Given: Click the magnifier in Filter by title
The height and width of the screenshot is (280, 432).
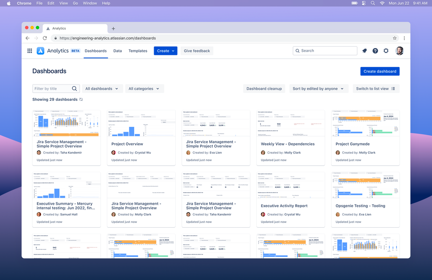Looking at the screenshot, I should click(x=74, y=89).
